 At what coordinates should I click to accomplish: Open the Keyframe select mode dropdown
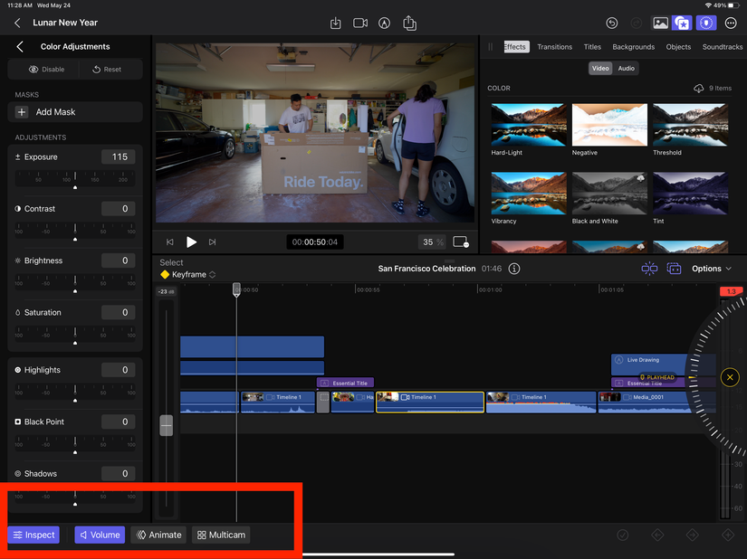click(188, 274)
